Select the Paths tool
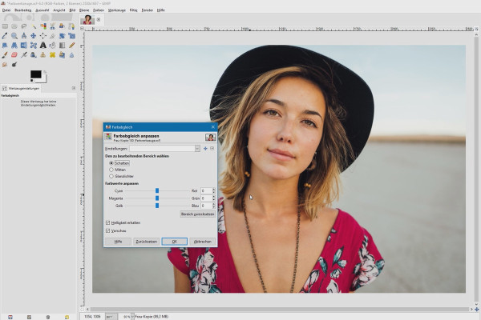The height and width of the screenshot is (320, 481). click(x=71, y=26)
